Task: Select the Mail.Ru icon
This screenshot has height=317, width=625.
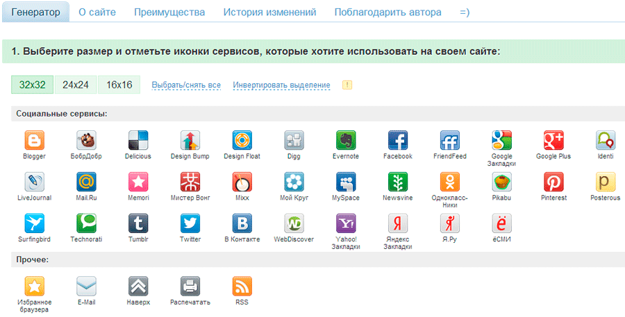Action: point(87,182)
